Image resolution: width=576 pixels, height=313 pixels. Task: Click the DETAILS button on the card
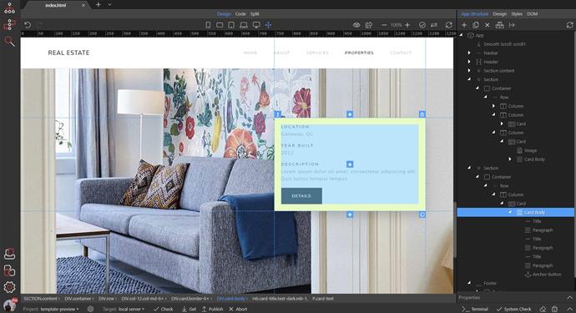pyautogui.click(x=301, y=196)
